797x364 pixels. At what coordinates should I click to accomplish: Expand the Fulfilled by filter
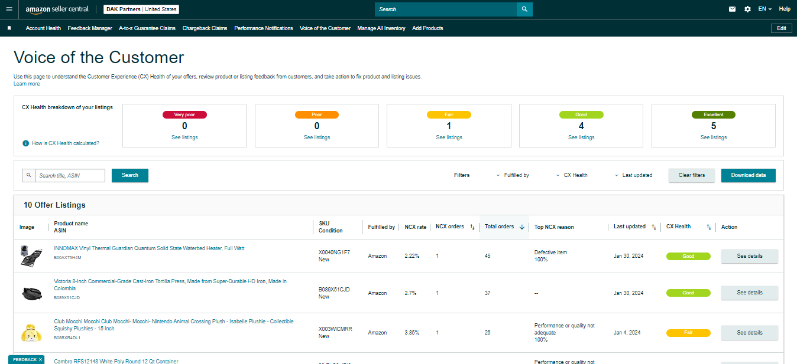[x=513, y=175]
